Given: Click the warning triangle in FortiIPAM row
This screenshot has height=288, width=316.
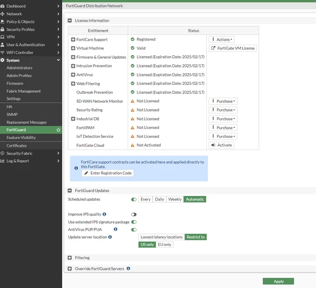Looking at the screenshot, I should point(132,128).
